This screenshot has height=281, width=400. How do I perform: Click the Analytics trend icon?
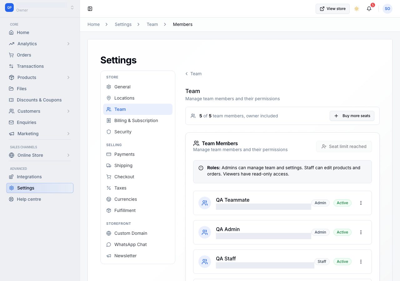click(12, 44)
